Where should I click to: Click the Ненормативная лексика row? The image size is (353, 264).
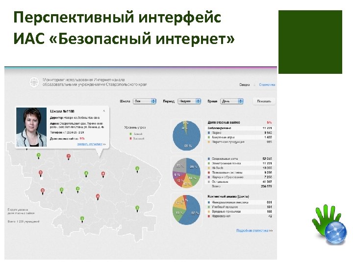pyautogui.click(x=240, y=202)
